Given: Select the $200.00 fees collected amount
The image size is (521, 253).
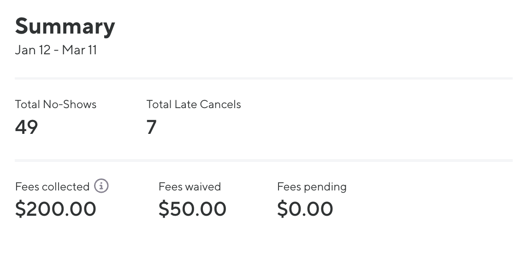Looking at the screenshot, I should pyautogui.click(x=55, y=209).
